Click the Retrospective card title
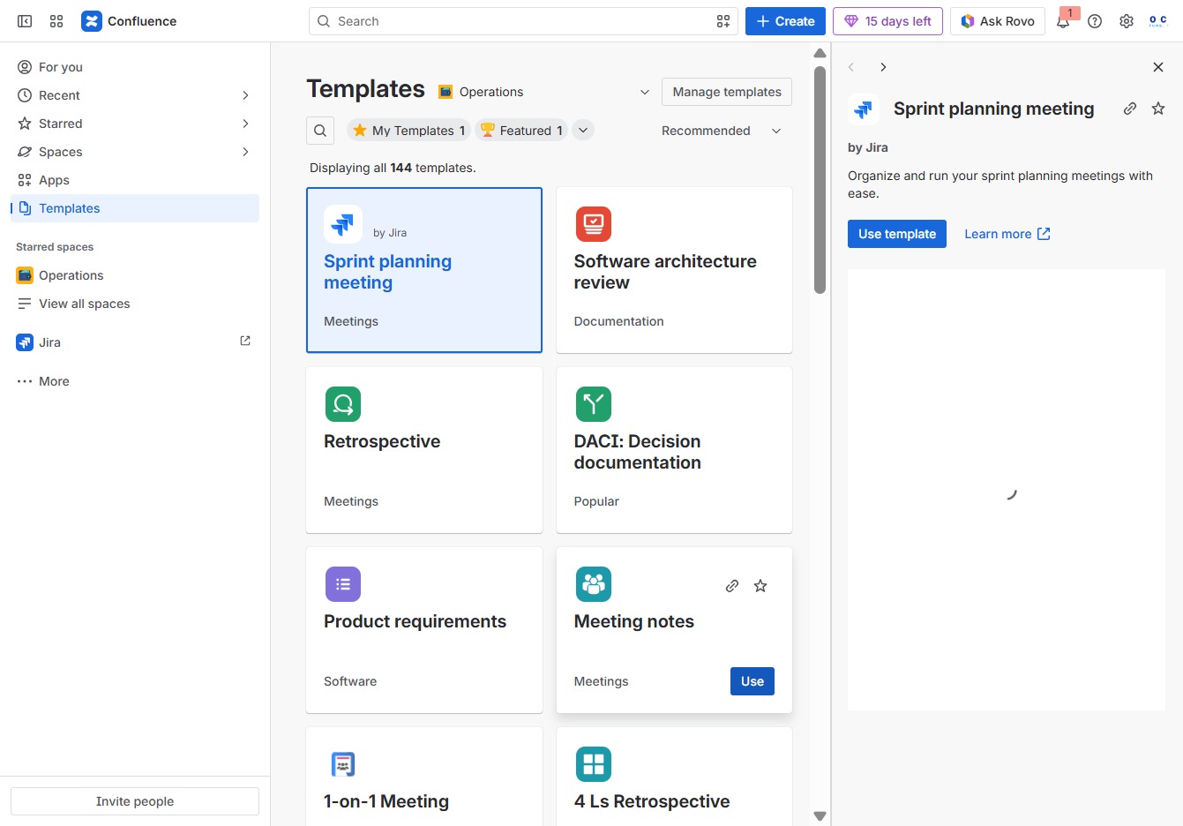1183x826 pixels. click(382, 441)
